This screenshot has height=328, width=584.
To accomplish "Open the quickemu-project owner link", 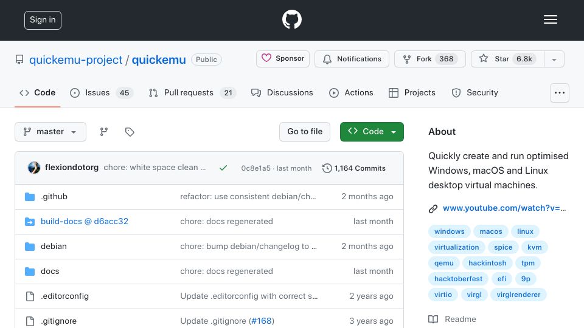I will pos(75,60).
